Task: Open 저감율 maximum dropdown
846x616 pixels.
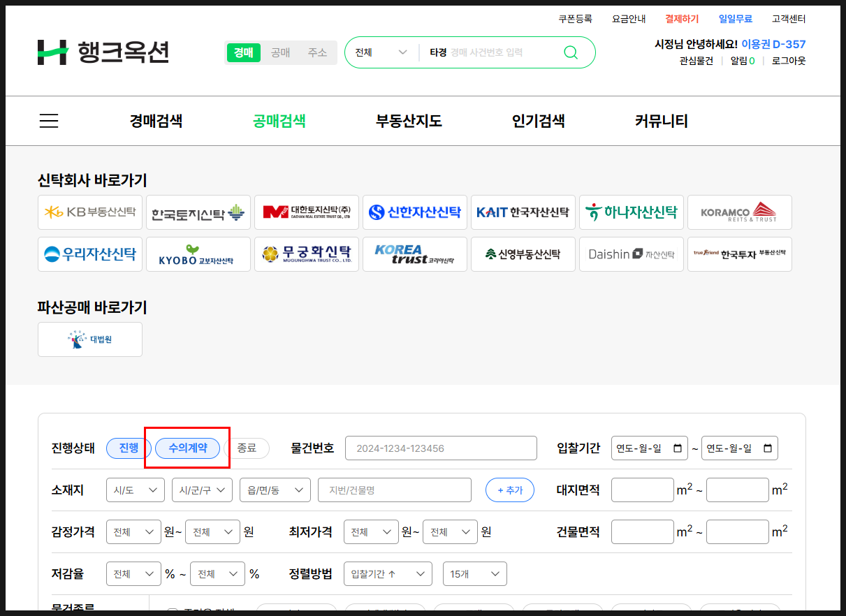Action: click(x=217, y=574)
